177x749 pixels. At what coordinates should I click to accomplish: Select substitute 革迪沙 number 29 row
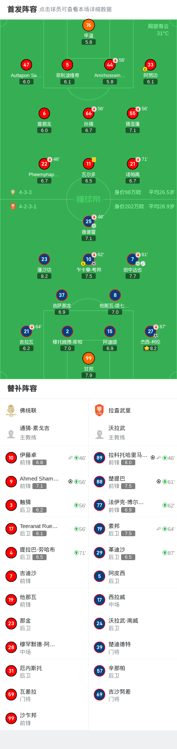click(x=133, y=553)
